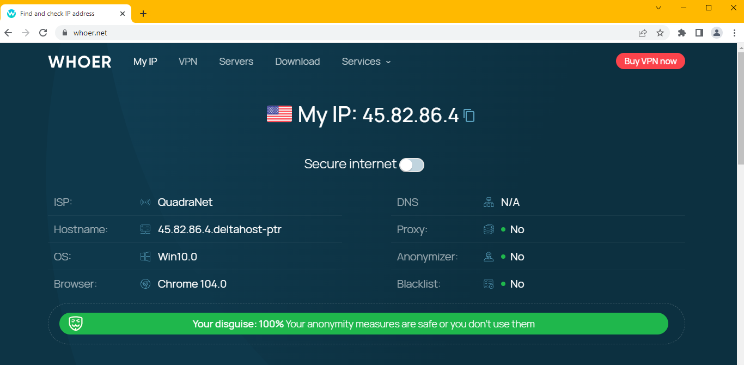744x365 pixels.
Task: Click the 'N/A' DNS value
Action: coord(510,203)
